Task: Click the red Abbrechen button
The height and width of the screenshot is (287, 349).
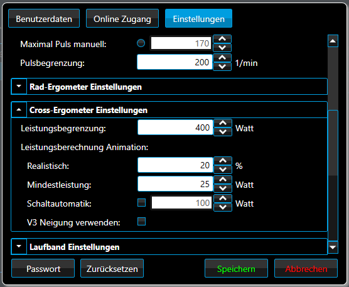Action: pos(306,268)
